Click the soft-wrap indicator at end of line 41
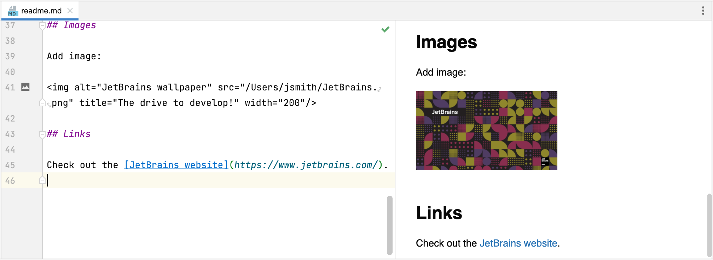Image resolution: width=713 pixels, height=260 pixels. click(379, 89)
